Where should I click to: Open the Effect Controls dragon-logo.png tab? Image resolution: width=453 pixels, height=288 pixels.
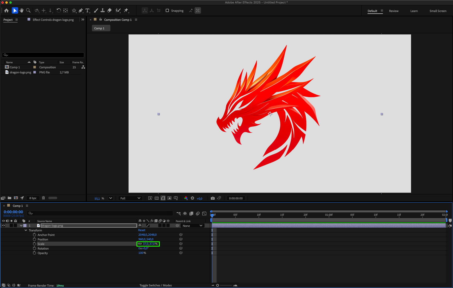tap(53, 20)
